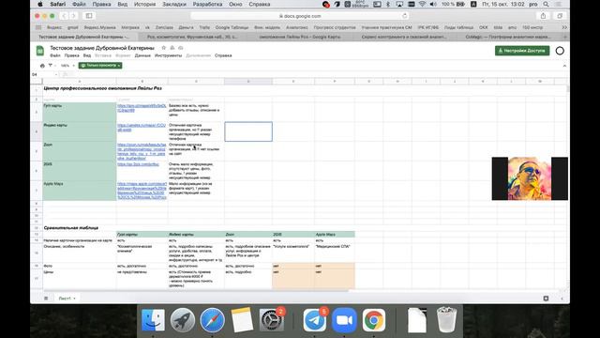Screen dimensions: 600x338
Task: Click the print icon in Sheets toolbar
Action: tap(42, 66)
